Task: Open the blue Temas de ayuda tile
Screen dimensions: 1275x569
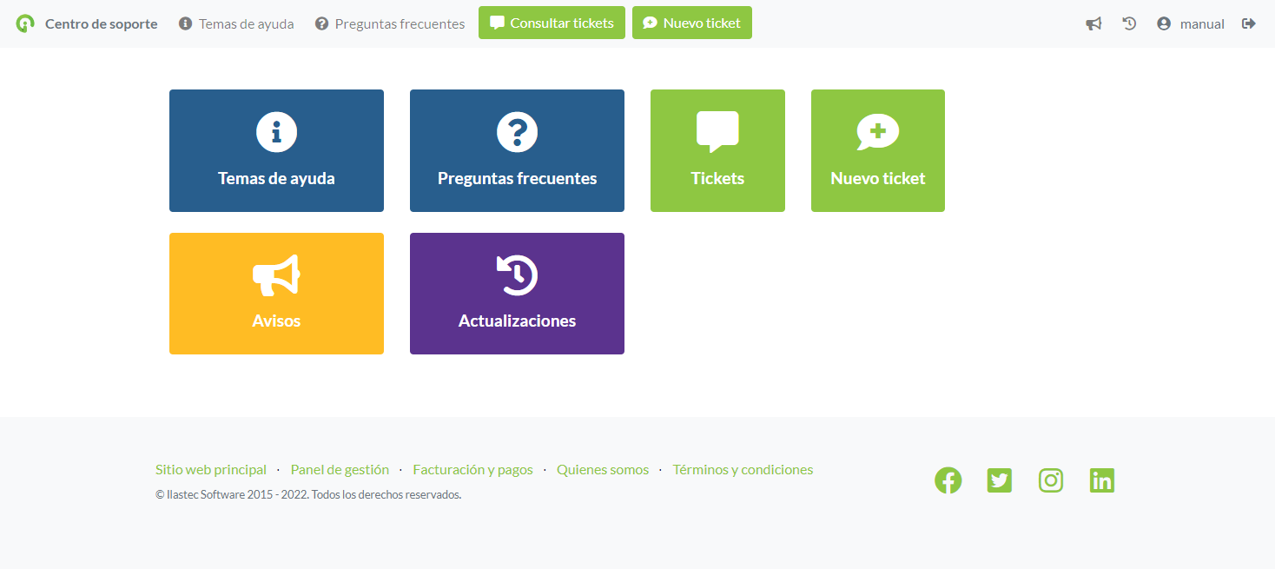Action: [276, 150]
